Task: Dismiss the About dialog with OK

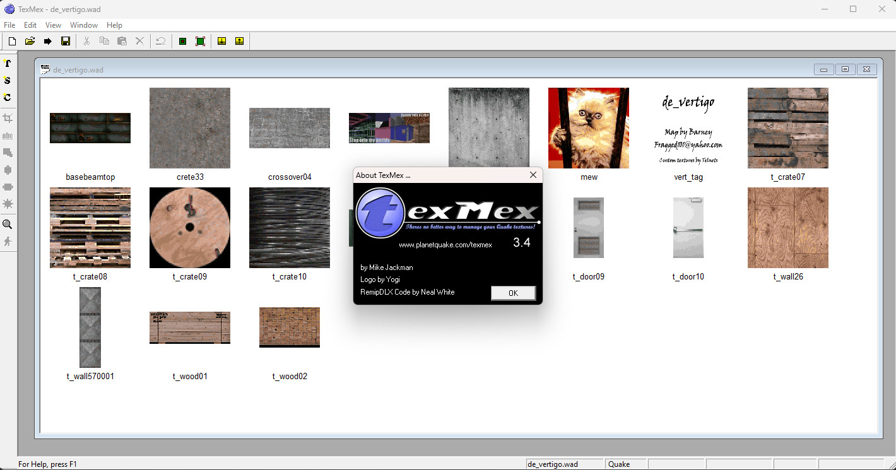Action: [513, 293]
